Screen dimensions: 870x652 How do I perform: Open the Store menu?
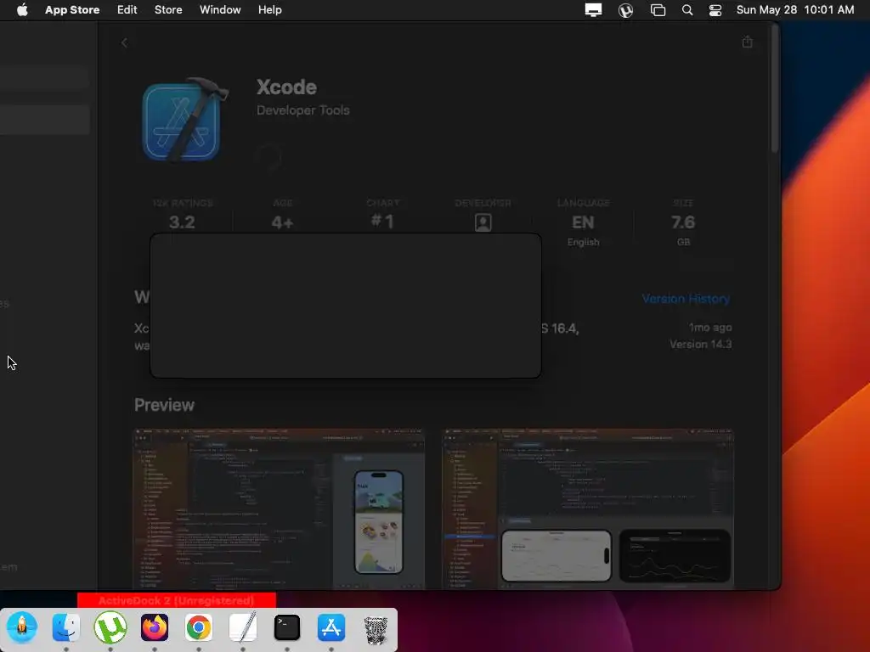point(168,9)
